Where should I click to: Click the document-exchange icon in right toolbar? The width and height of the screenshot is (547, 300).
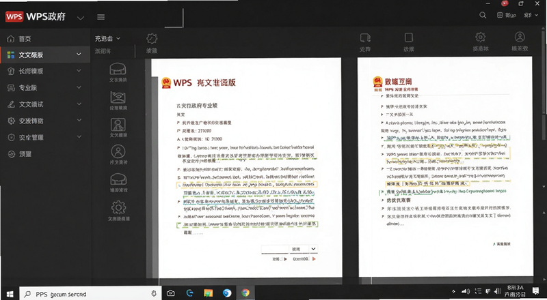pyautogui.click(x=365, y=37)
